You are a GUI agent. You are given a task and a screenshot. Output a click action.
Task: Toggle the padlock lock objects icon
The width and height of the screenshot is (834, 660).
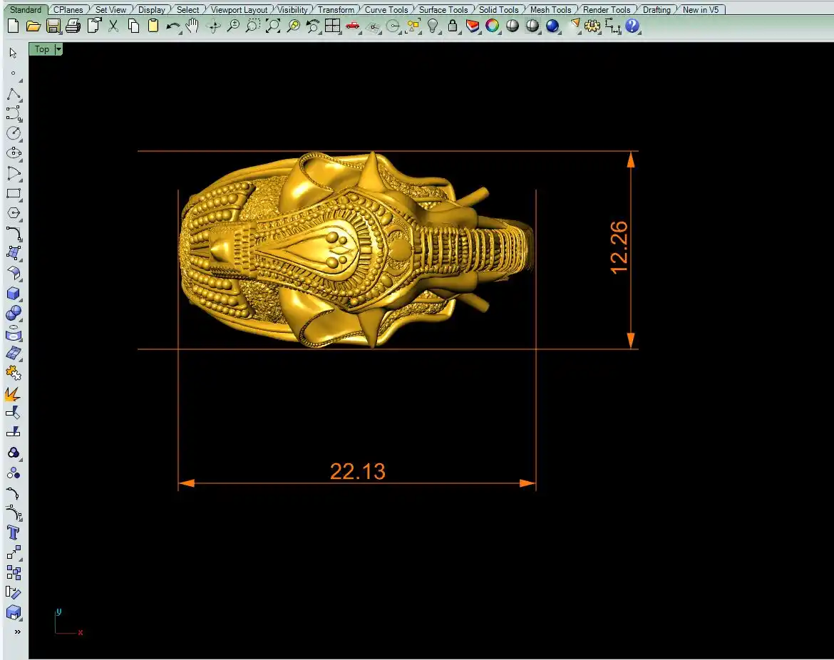point(453,26)
